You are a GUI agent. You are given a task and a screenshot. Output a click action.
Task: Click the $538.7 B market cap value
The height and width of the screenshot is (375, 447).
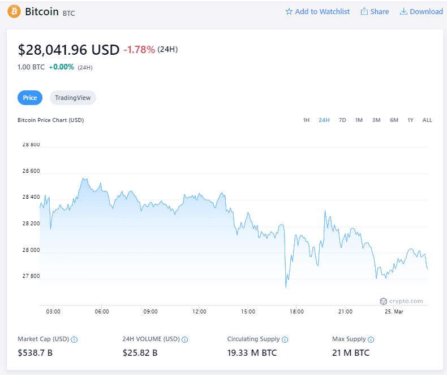click(35, 353)
